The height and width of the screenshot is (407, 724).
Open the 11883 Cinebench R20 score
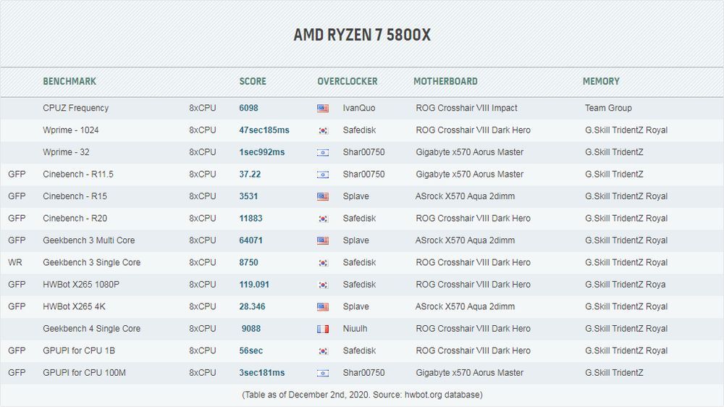[251, 219]
